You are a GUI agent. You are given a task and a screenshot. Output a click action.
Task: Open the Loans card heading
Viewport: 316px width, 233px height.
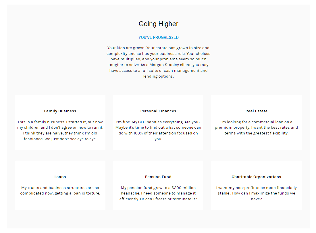(x=60, y=177)
